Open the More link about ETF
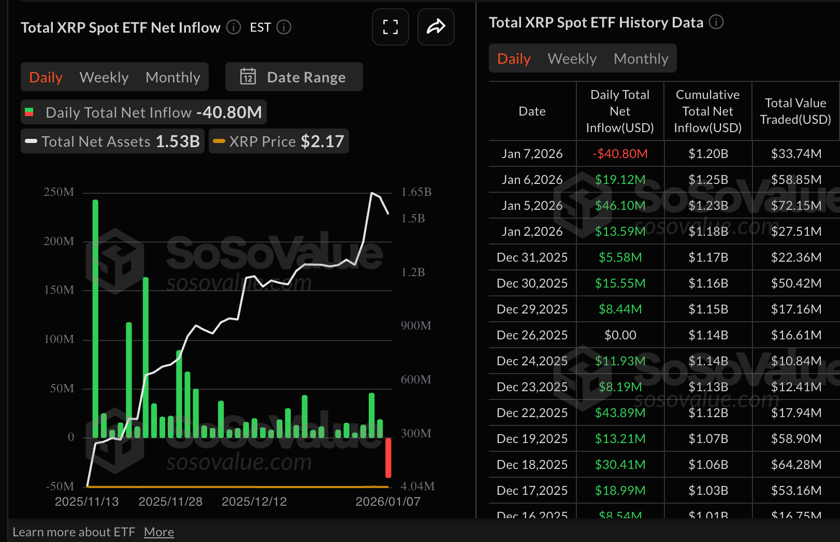 (x=158, y=532)
